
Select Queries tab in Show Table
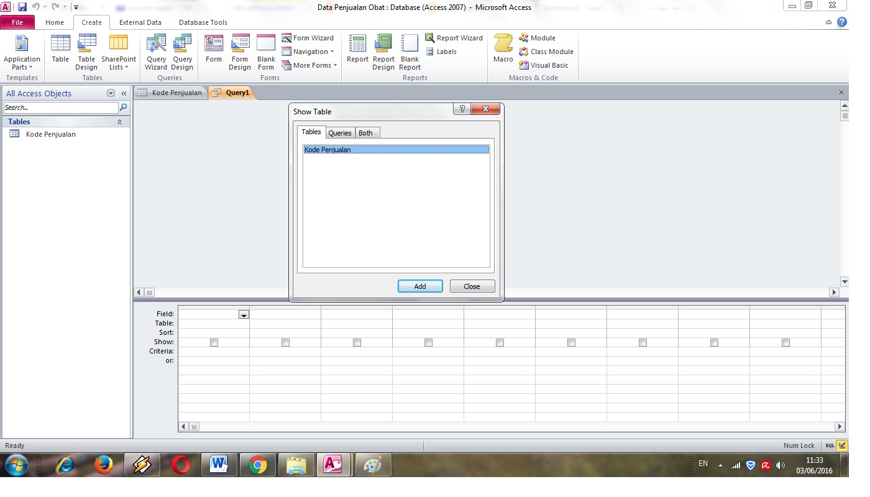click(x=340, y=133)
